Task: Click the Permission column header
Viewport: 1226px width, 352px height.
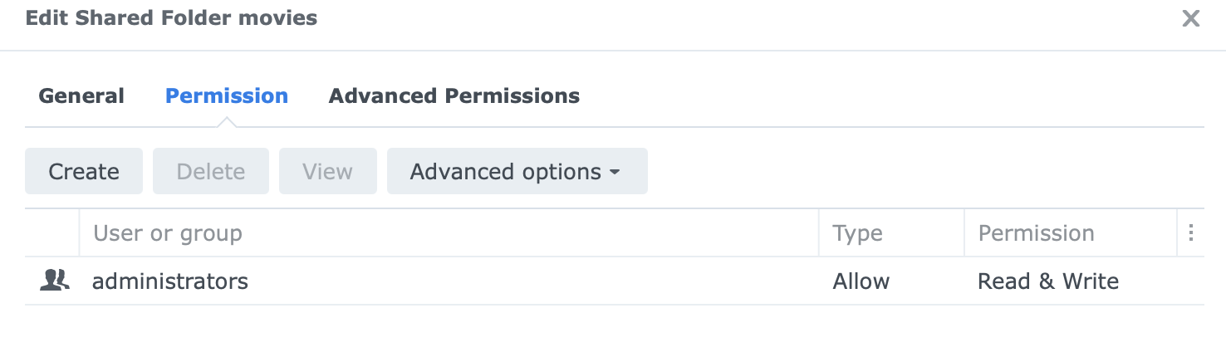Action: [1036, 233]
